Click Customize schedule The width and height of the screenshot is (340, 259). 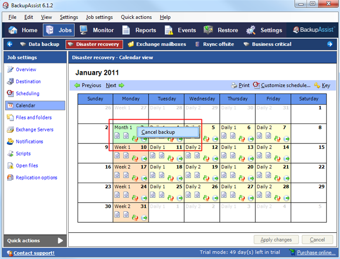pyautogui.click(x=281, y=85)
